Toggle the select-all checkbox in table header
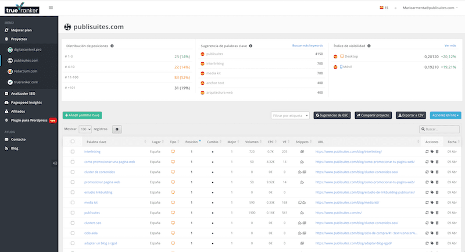The width and height of the screenshot is (465, 252). pos(72,141)
